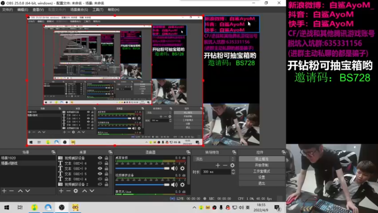The image size is (378, 213).
Task: Remove selected scene with minus button
Action: [x=11, y=191]
